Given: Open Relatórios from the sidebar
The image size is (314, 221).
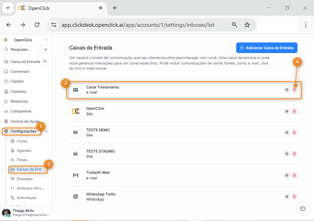Looking at the screenshot, I should point(19,101).
